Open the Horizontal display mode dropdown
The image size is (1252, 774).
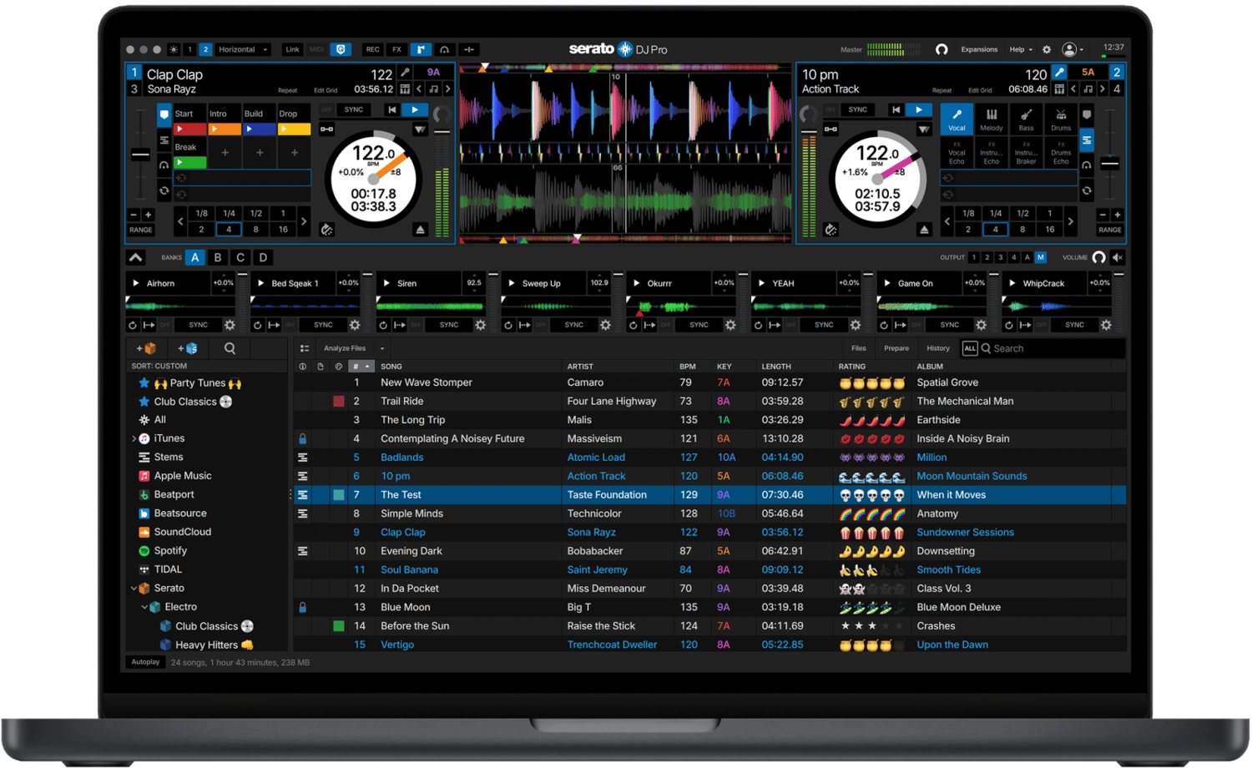[x=244, y=50]
